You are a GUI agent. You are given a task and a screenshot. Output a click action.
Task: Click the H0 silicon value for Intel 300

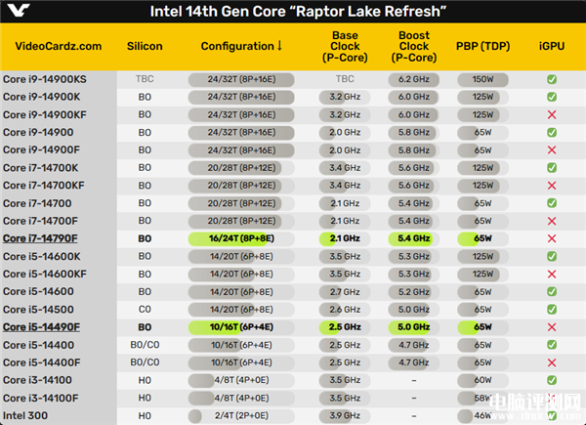point(145,415)
